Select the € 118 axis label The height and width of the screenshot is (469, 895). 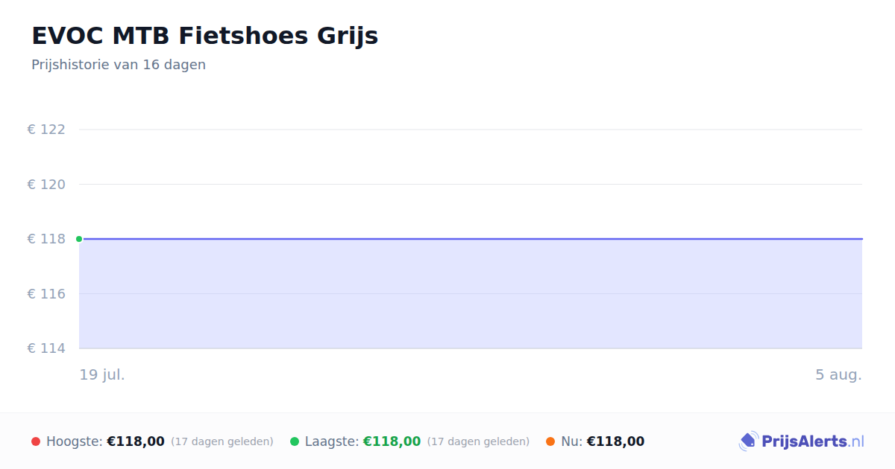[x=46, y=239]
